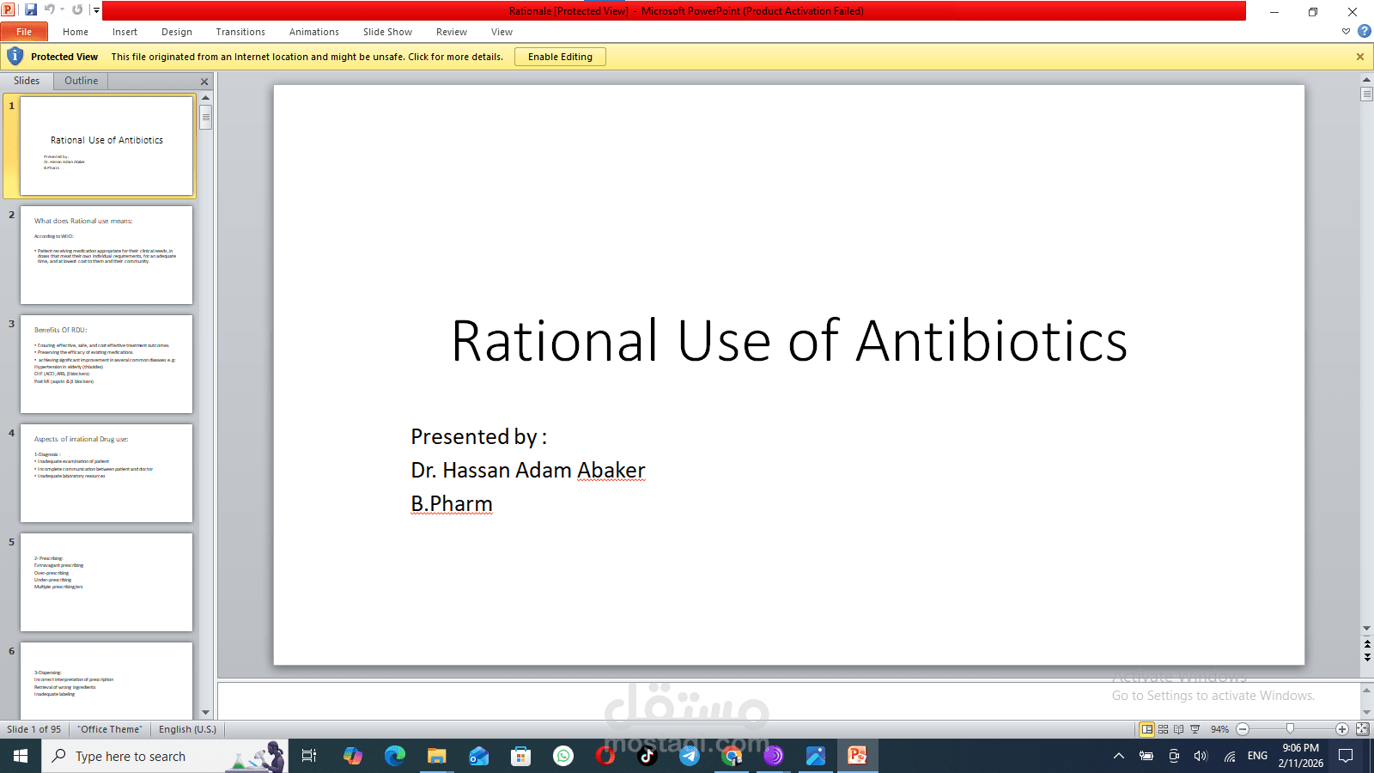Click main editor scrollbar down arrow
This screenshot has width=1374, height=773.
[1367, 629]
